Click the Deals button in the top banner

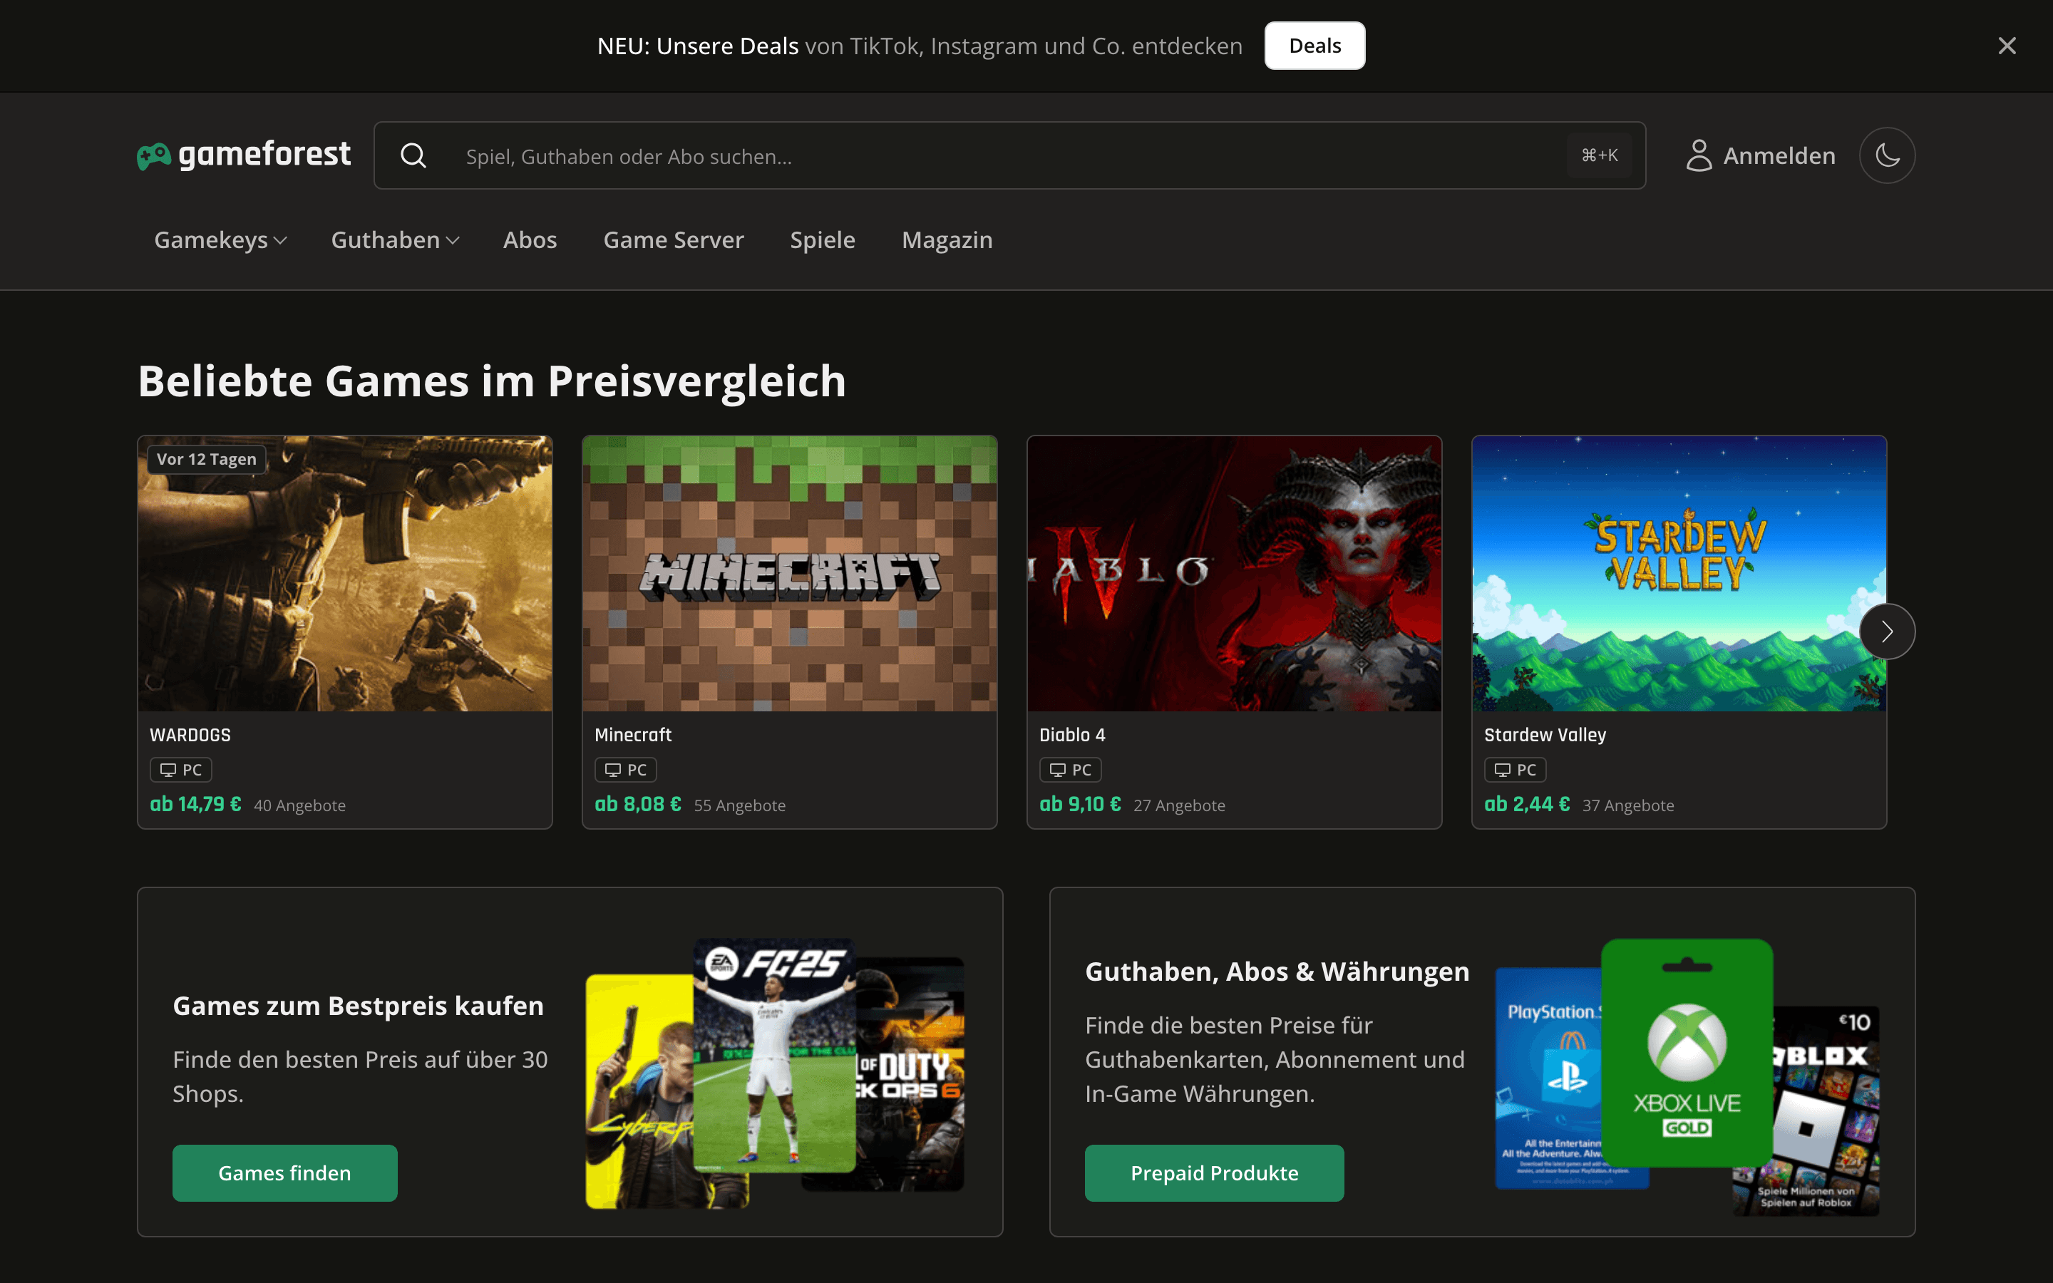coord(1314,46)
